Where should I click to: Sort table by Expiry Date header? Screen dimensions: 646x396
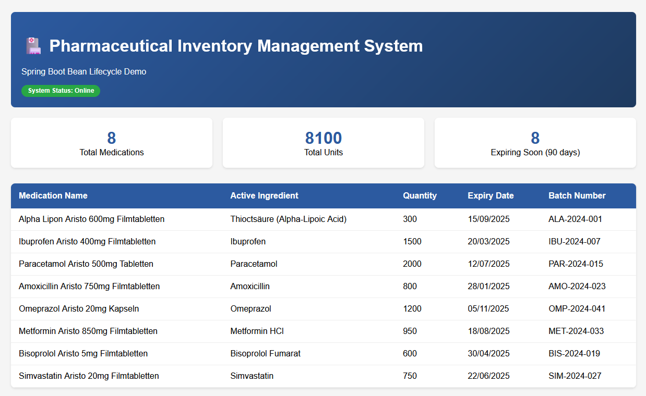[x=491, y=196]
